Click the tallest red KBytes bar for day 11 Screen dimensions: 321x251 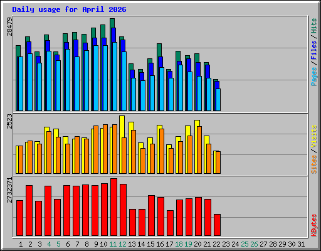coord(113,207)
